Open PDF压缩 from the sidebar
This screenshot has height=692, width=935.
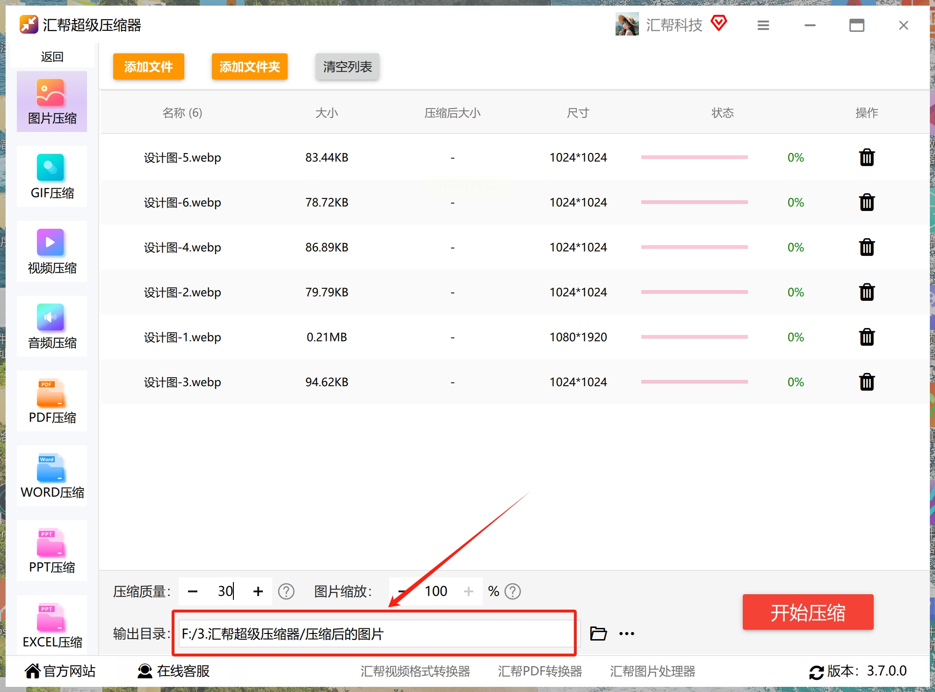52,401
